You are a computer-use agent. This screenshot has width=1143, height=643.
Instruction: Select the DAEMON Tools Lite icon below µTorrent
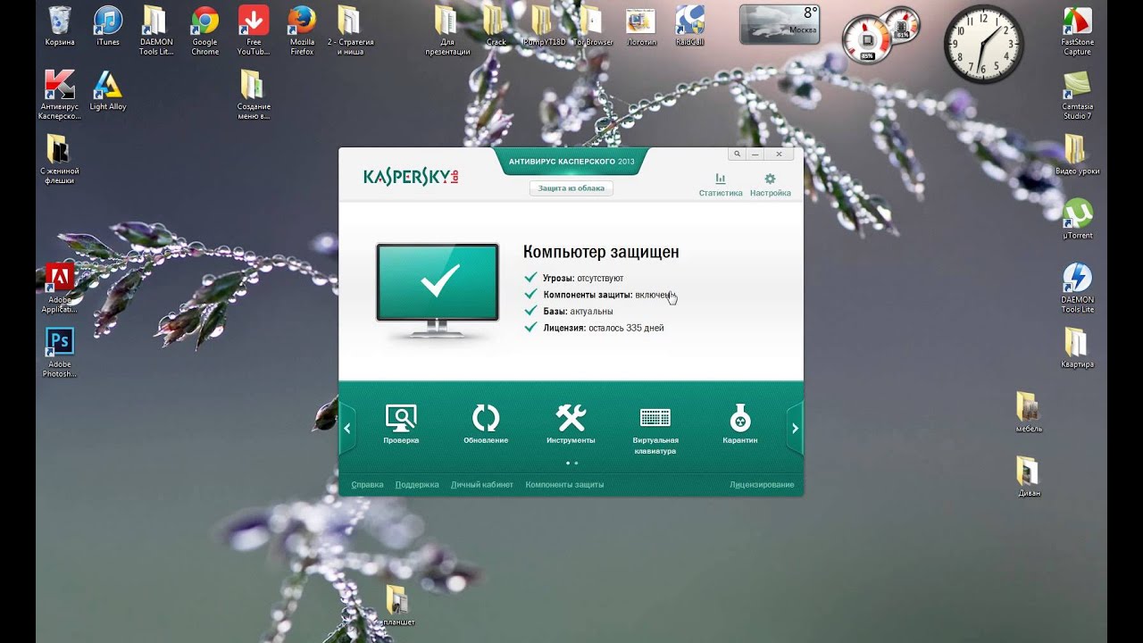pos(1077,288)
